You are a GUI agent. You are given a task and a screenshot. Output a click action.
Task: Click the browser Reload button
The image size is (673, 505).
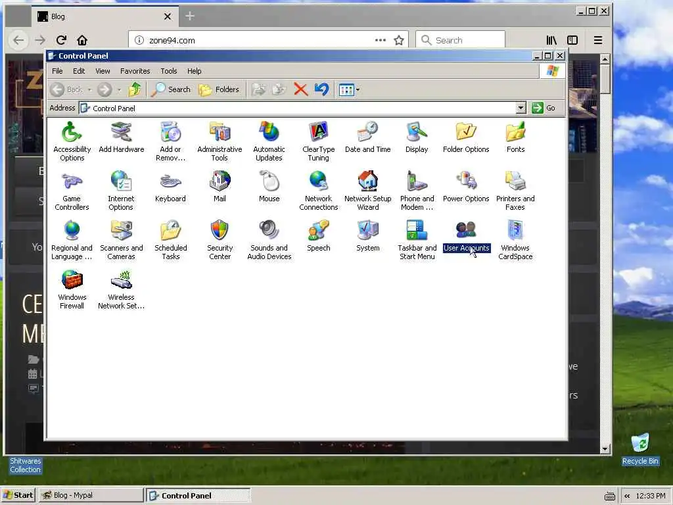[61, 40]
